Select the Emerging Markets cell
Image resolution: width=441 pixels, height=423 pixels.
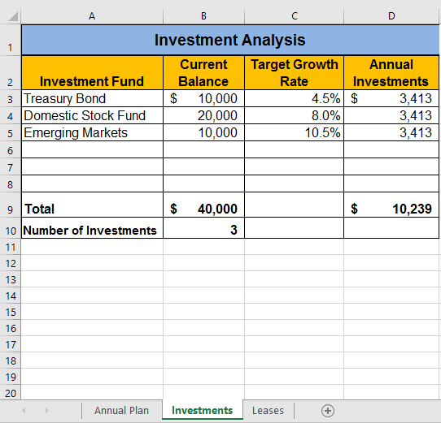92,132
